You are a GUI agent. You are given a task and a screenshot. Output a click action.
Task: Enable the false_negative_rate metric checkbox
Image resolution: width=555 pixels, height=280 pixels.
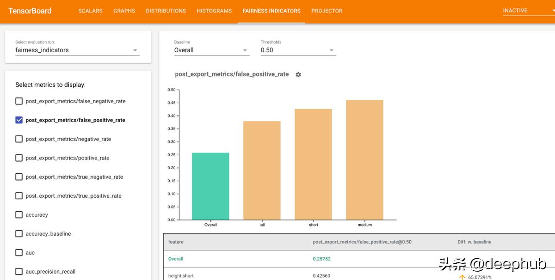click(19, 101)
